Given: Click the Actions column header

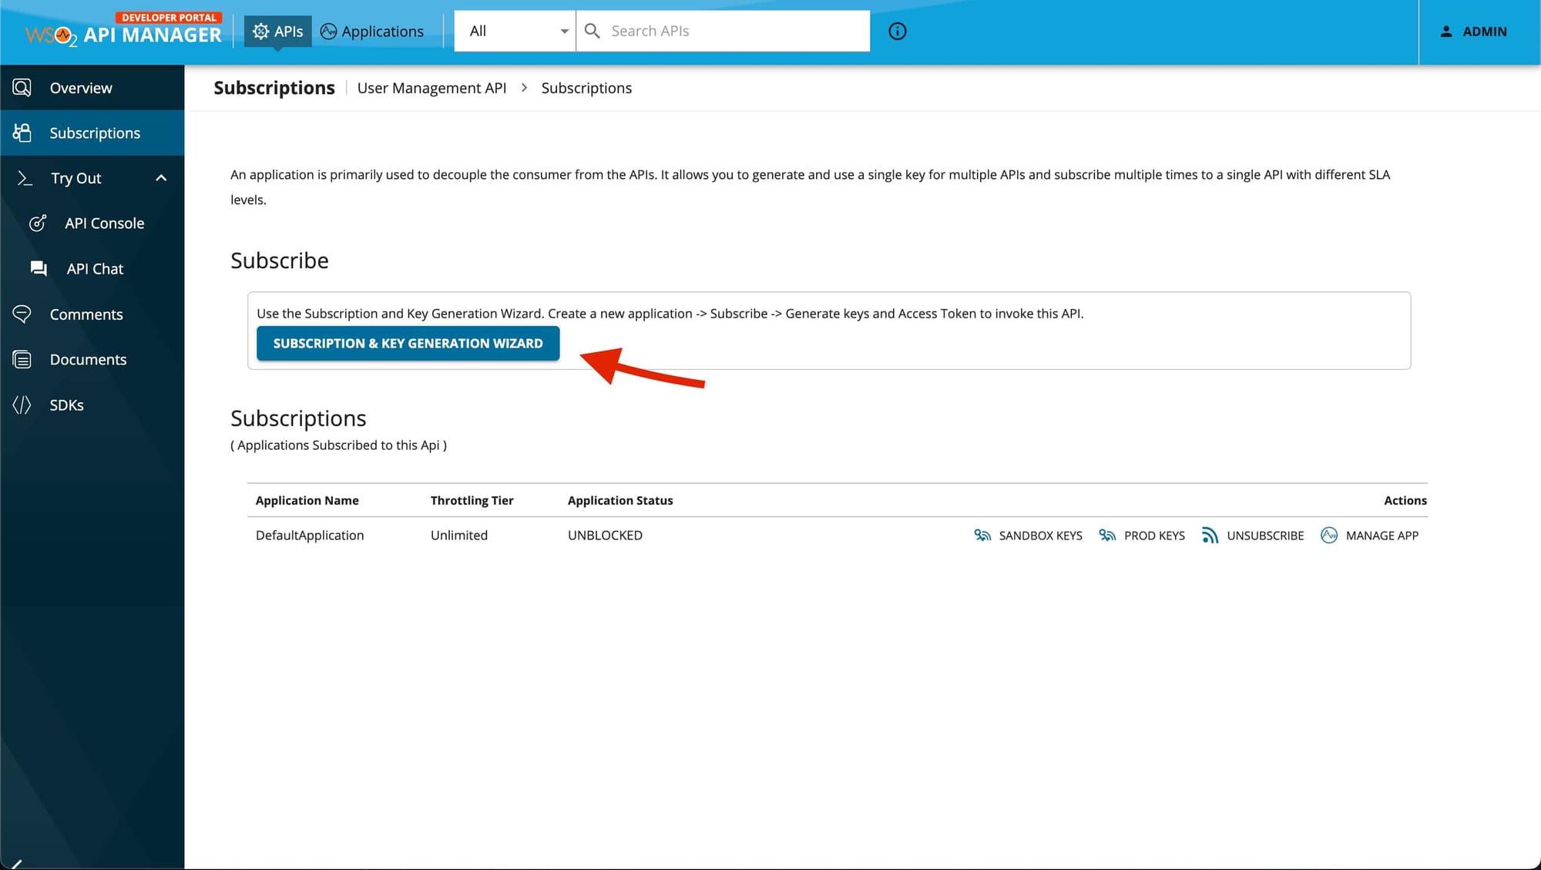Looking at the screenshot, I should click(x=1405, y=501).
